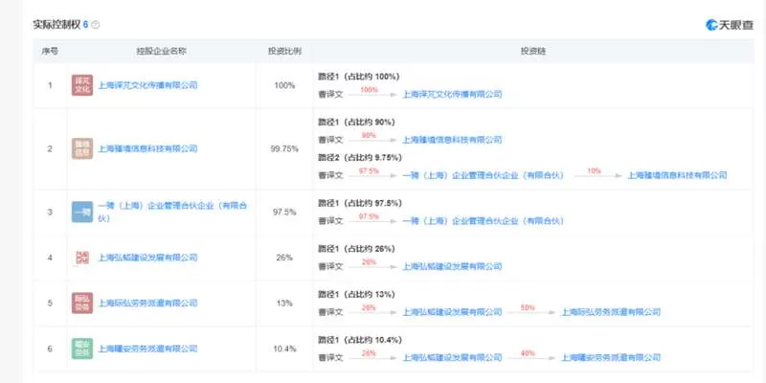This screenshot has height=383, width=766.
Task: Open the row 5 劳务派遣有限公司 name column link
Action: (147, 303)
